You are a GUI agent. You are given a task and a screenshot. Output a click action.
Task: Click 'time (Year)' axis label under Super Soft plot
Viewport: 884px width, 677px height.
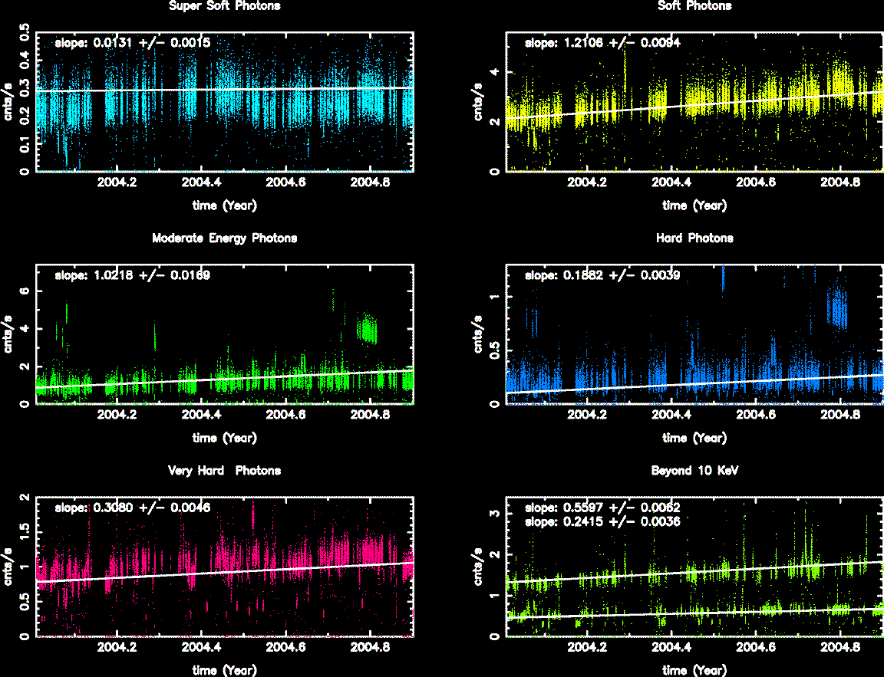pyautogui.click(x=224, y=205)
